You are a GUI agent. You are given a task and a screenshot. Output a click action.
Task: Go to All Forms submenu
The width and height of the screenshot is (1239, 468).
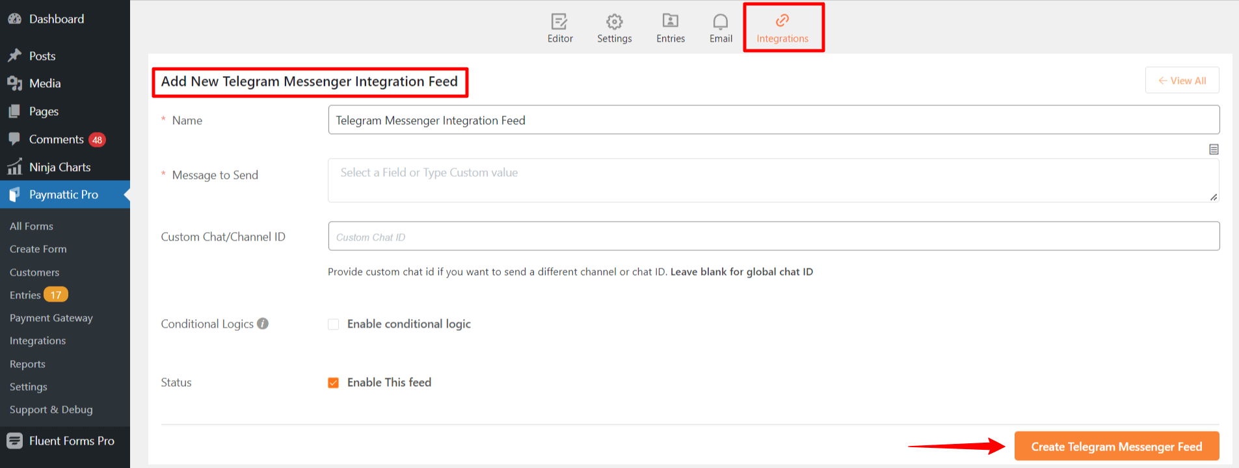click(x=31, y=226)
